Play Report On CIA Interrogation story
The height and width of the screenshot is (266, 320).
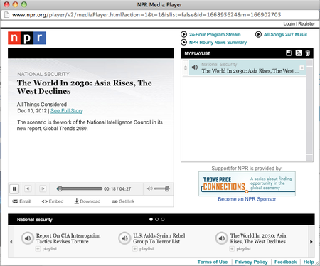28,238
